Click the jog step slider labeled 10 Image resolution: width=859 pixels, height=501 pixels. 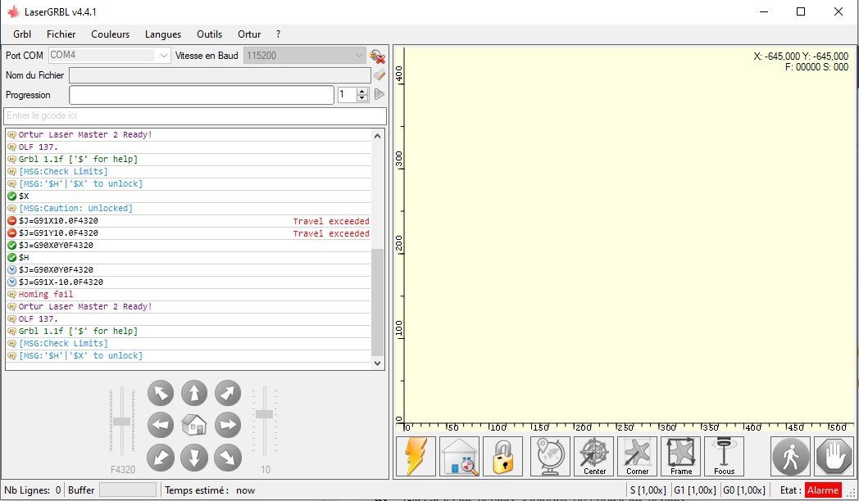pos(265,414)
